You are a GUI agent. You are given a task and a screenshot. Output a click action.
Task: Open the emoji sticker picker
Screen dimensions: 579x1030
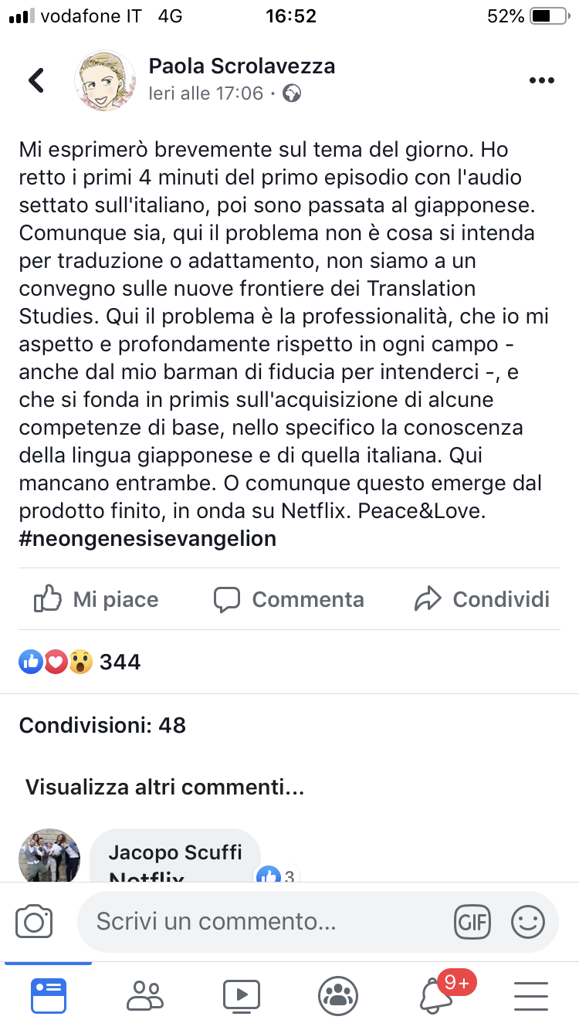tap(528, 922)
